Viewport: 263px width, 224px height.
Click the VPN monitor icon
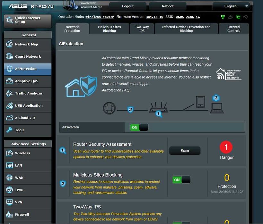click(x=9, y=202)
